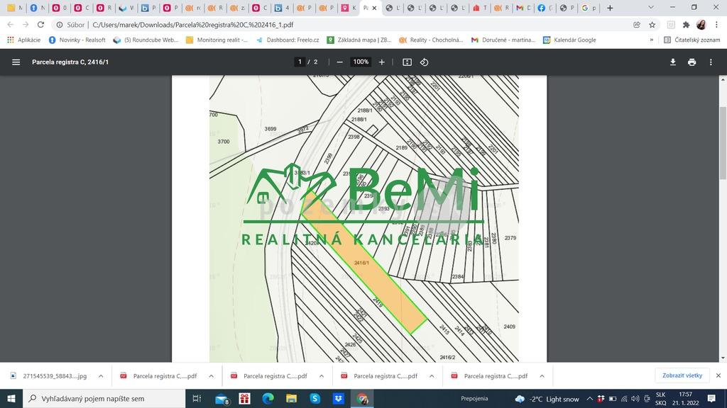Close the active PDF tab
The width and height of the screenshot is (727, 408).
point(375,8)
